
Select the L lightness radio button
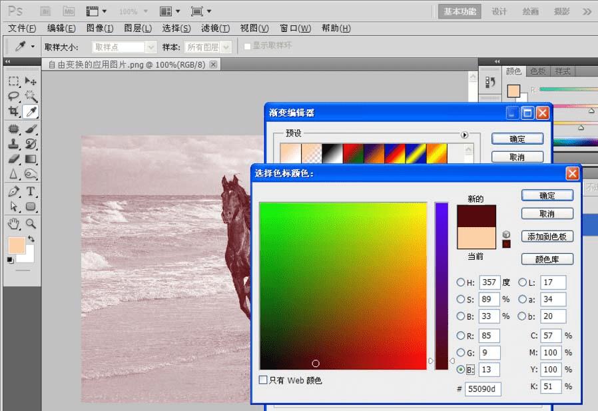click(522, 282)
